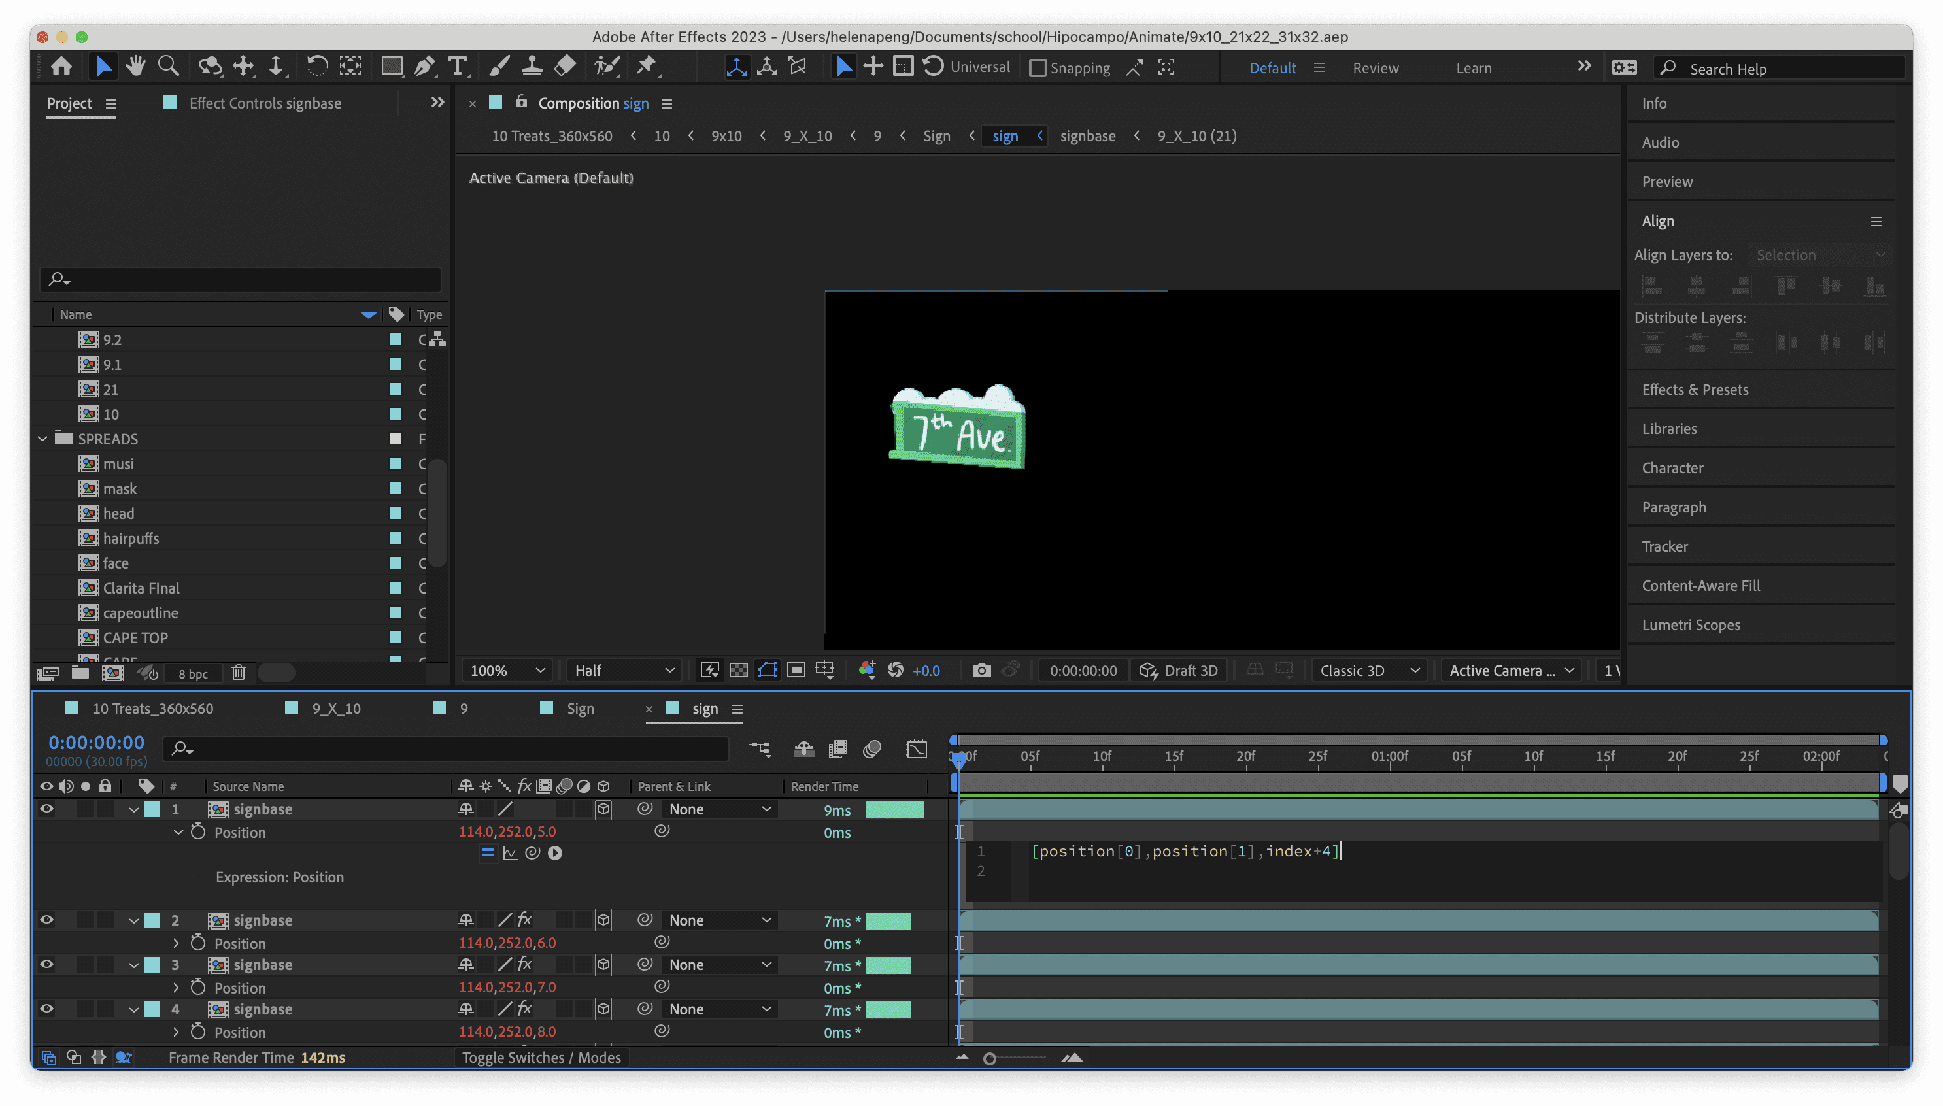
Task: Toggle the expression enable equals icon on Position
Action: coord(488,853)
